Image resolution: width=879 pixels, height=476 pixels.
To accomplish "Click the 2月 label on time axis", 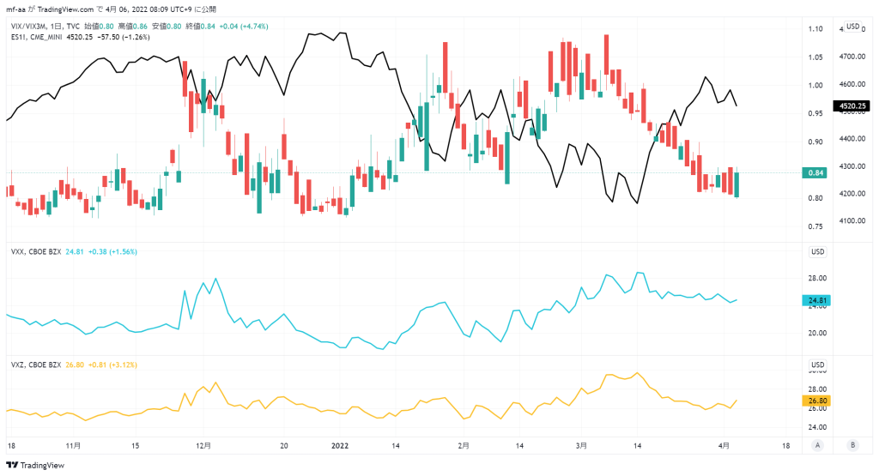I will click(x=463, y=446).
